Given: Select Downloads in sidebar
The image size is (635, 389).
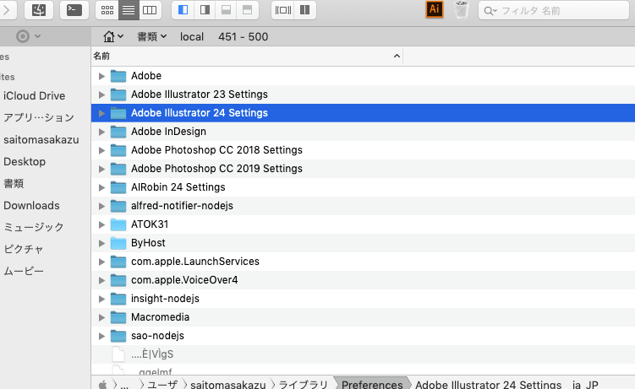Looking at the screenshot, I should [x=31, y=206].
